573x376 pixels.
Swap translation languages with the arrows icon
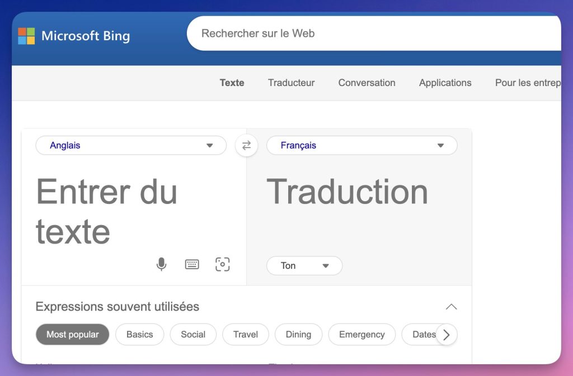click(x=246, y=145)
